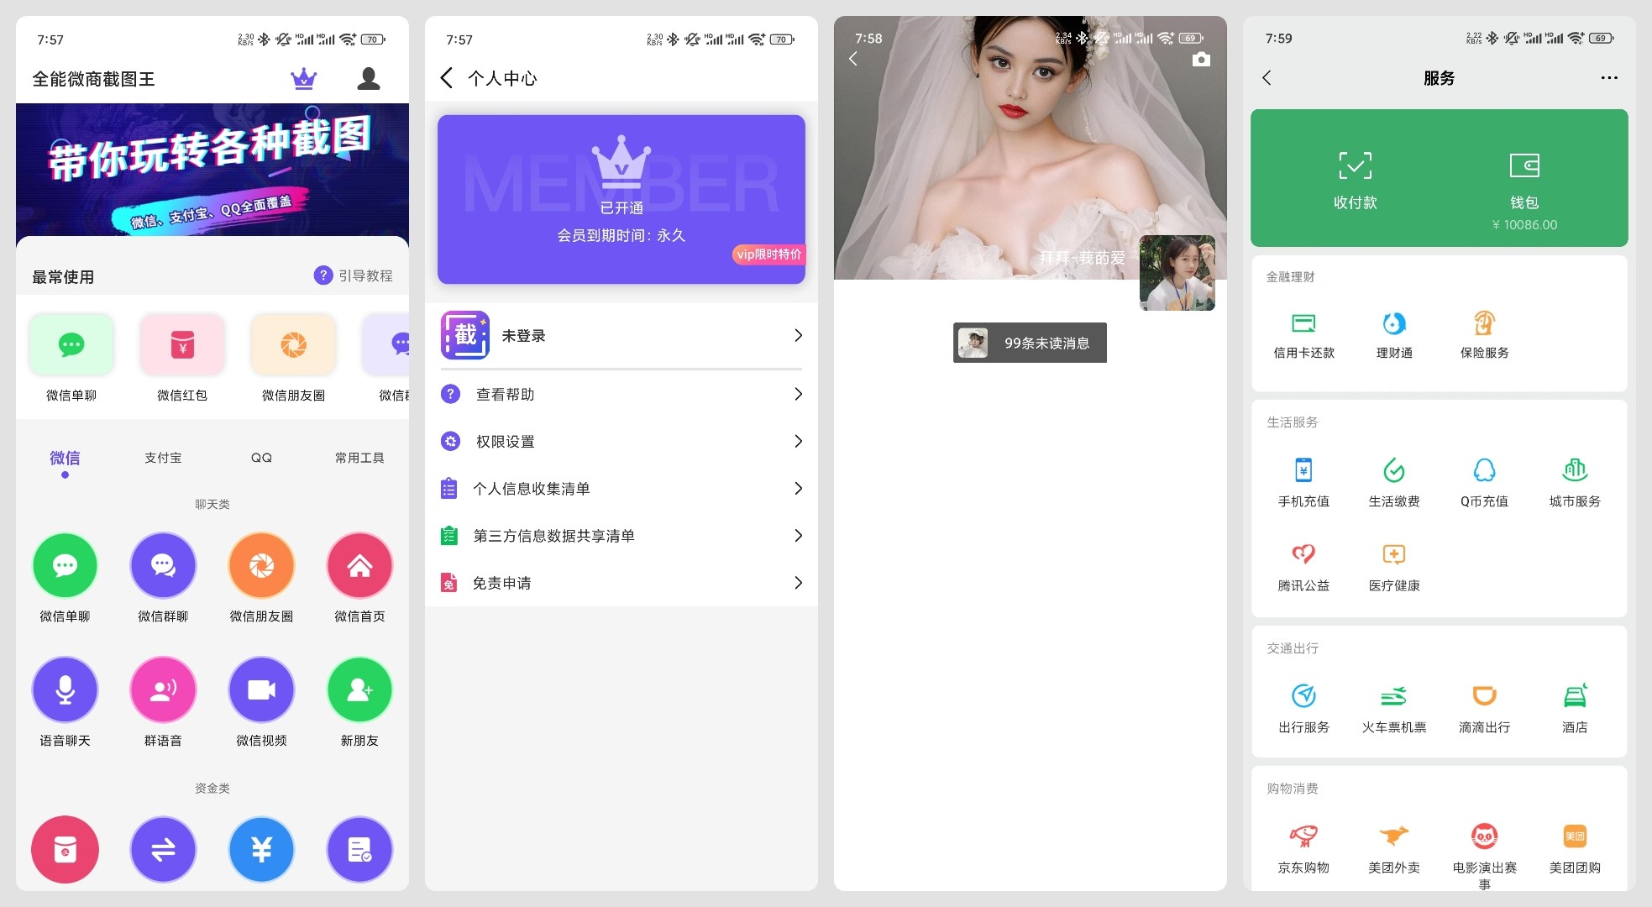This screenshot has width=1652, height=907.
Task: Open 电影演出赛事
Action: [x=1484, y=856]
